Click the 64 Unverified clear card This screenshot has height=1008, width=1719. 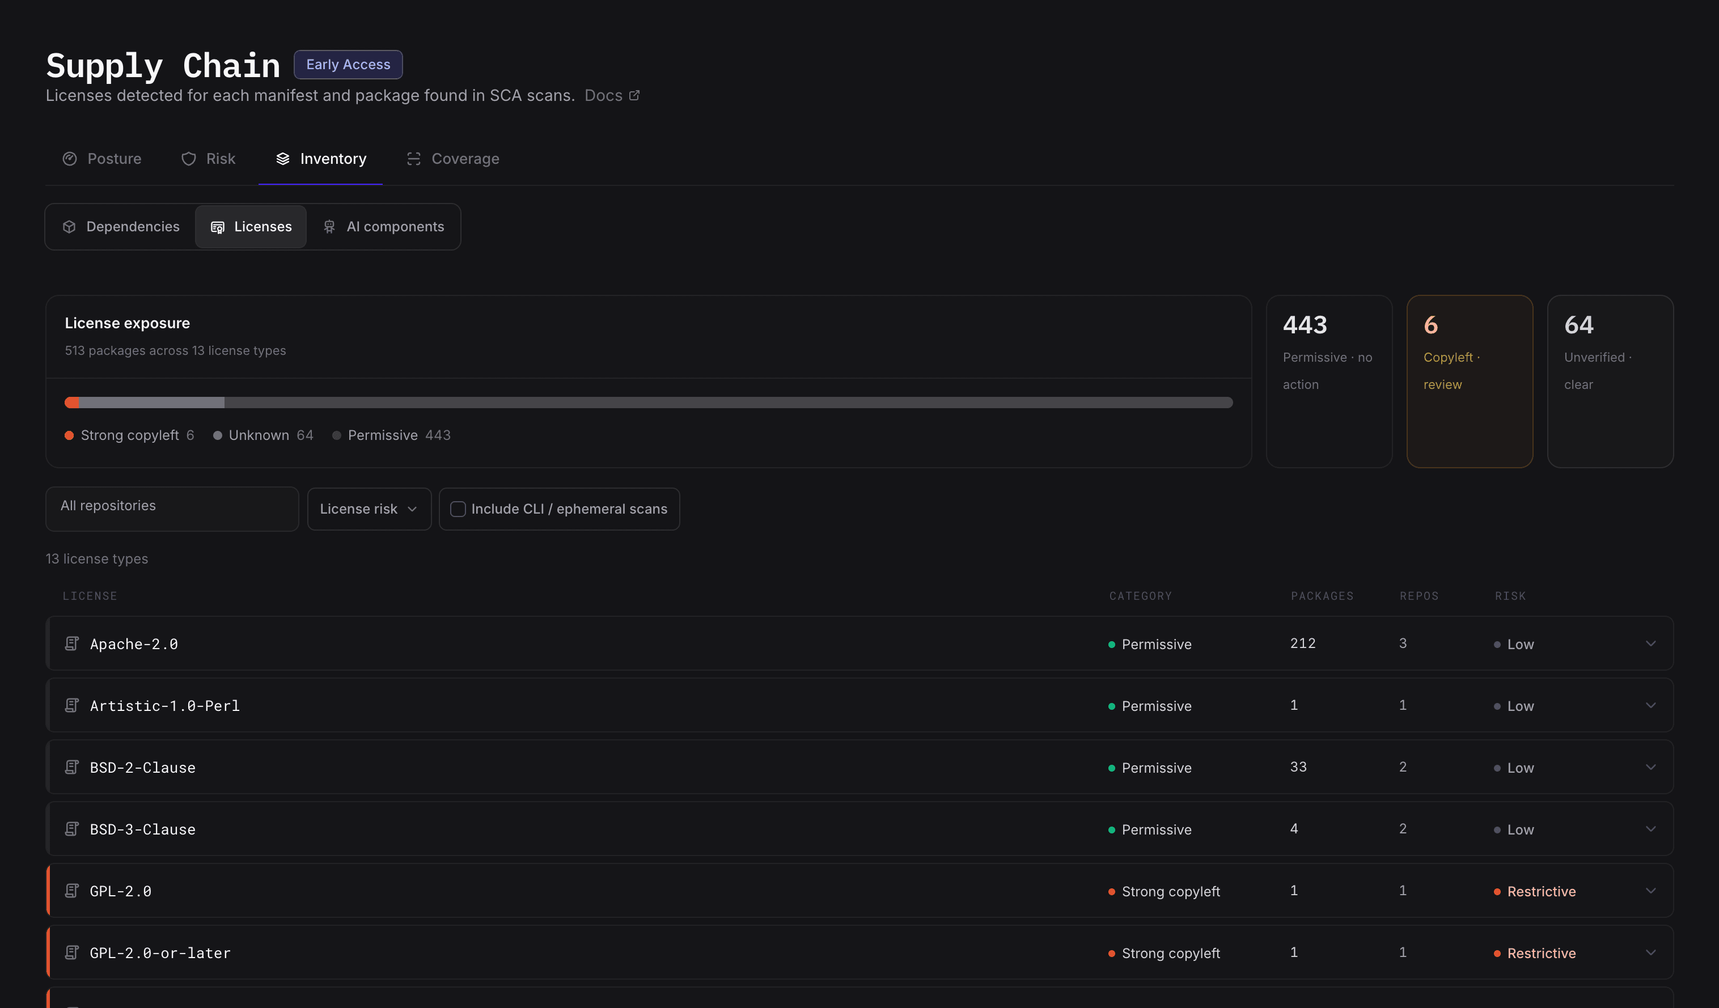[x=1610, y=381]
